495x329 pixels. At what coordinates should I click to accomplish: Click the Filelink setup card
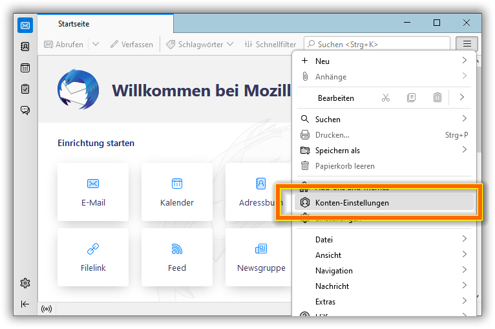point(93,257)
